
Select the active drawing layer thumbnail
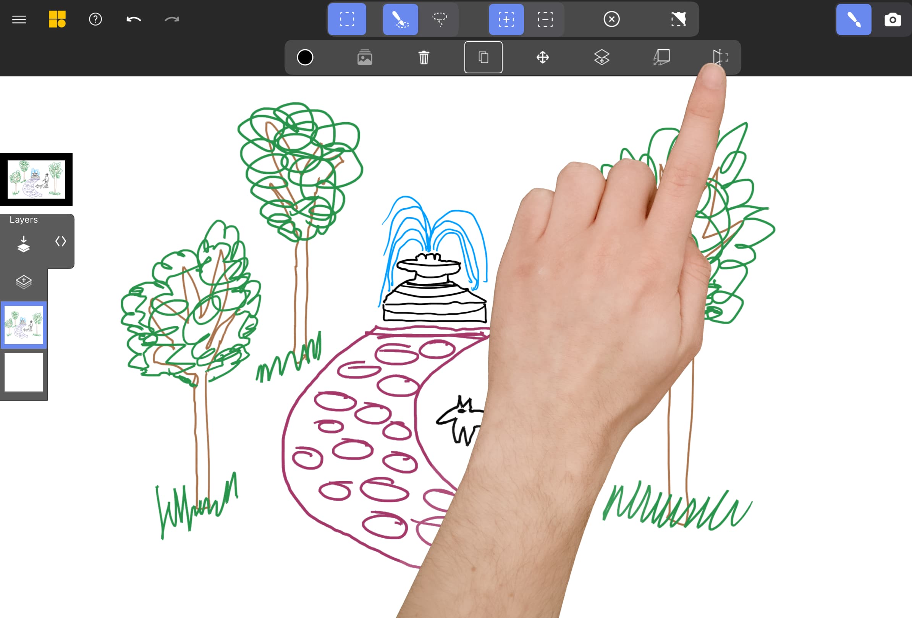[x=24, y=324]
